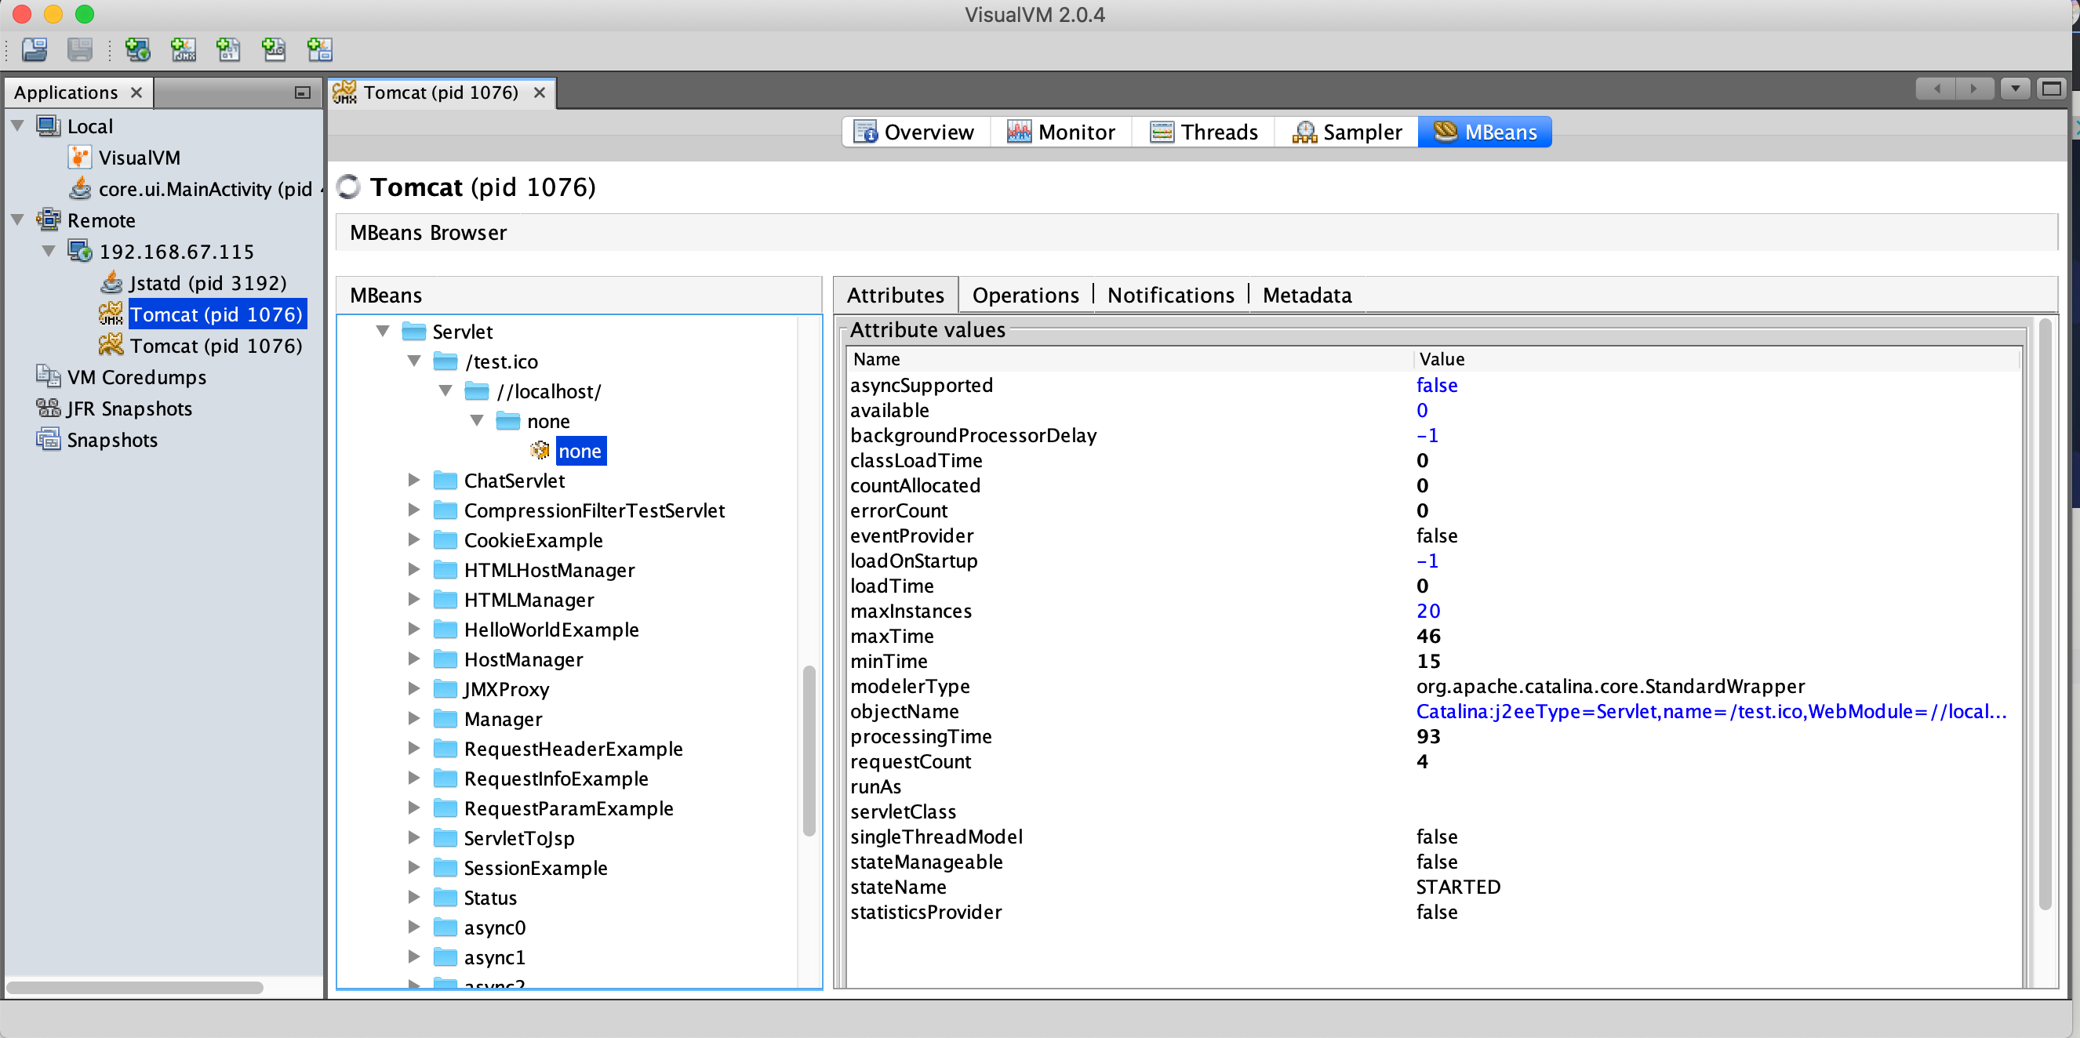Click the Load Snapshot toolbar icon
Image resolution: width=2080 pixels, height=1038 pixels.
pos(34,50)
